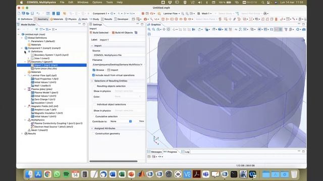Maximize the Settings panel
The width and height of the screenshot is (323, 181).
[142, 24]
